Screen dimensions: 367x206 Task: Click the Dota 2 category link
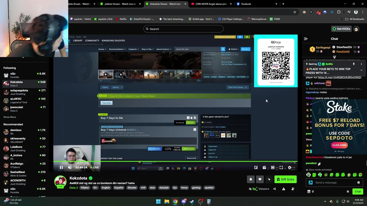(74, 188)
